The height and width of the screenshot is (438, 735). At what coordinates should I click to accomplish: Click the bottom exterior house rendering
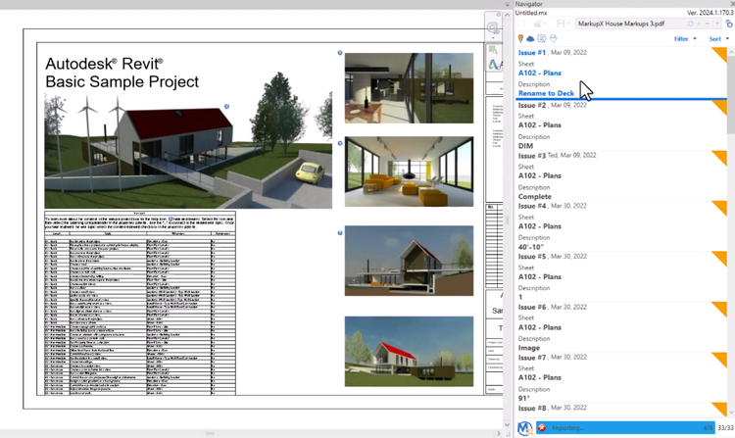(410, 352)
